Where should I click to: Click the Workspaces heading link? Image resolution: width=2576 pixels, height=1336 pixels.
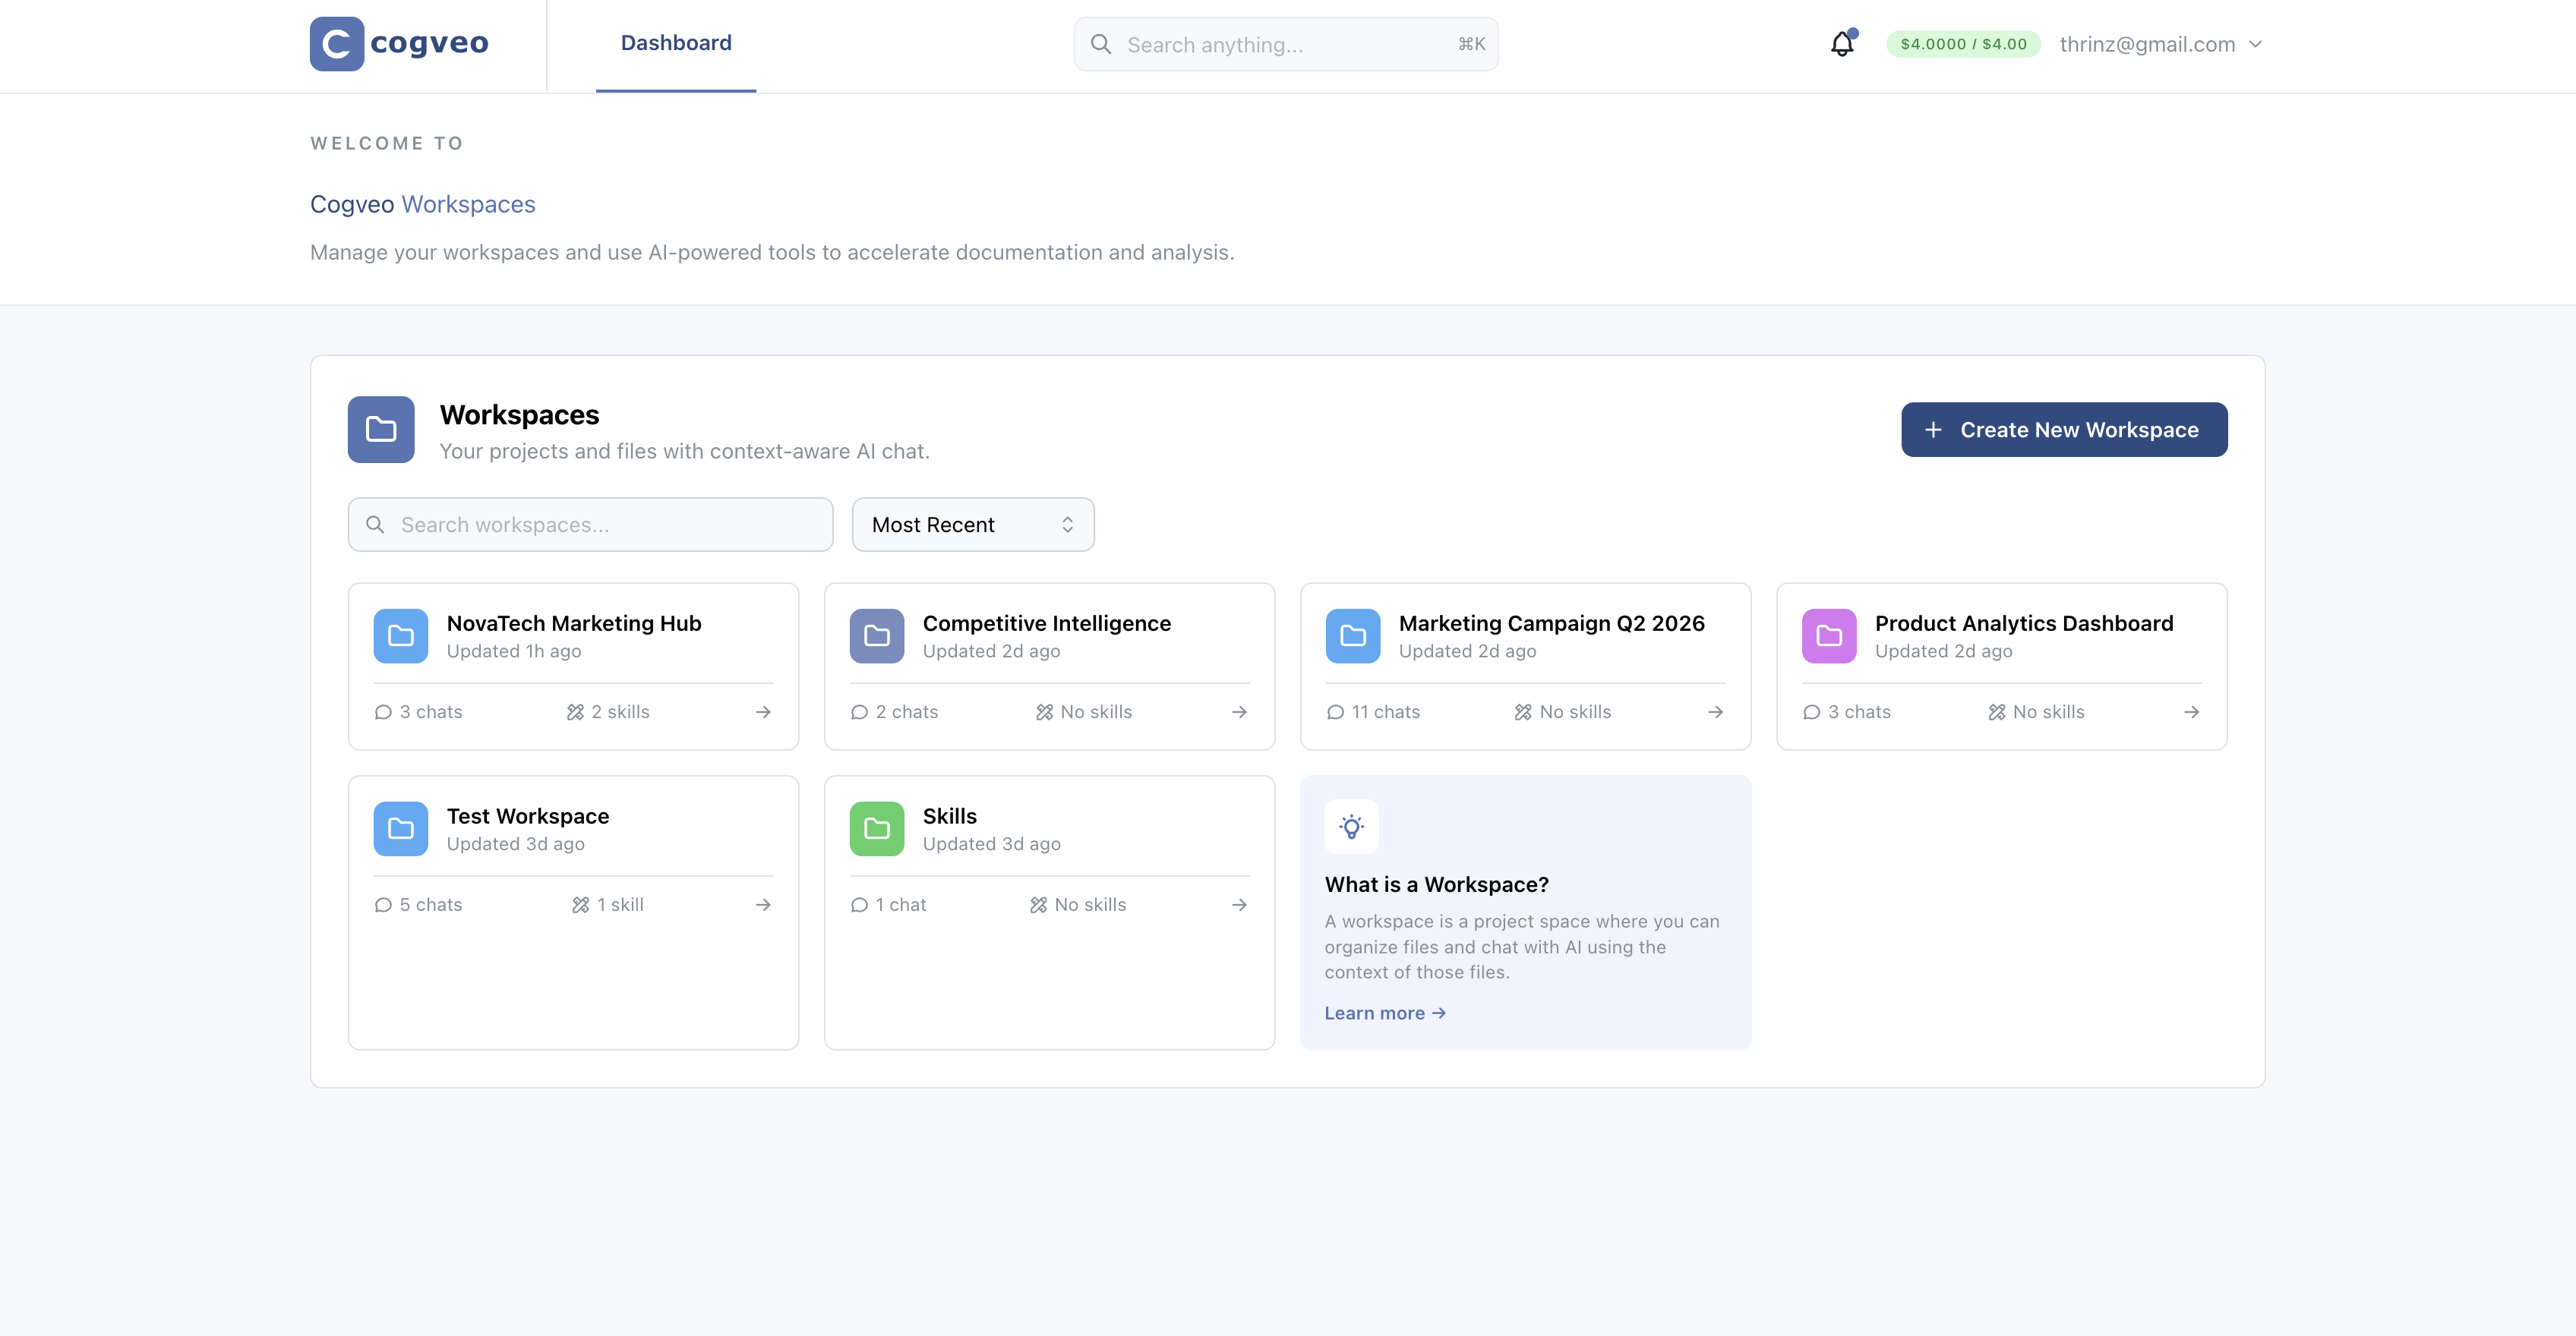pyautogui.click(x=468, y=204)
